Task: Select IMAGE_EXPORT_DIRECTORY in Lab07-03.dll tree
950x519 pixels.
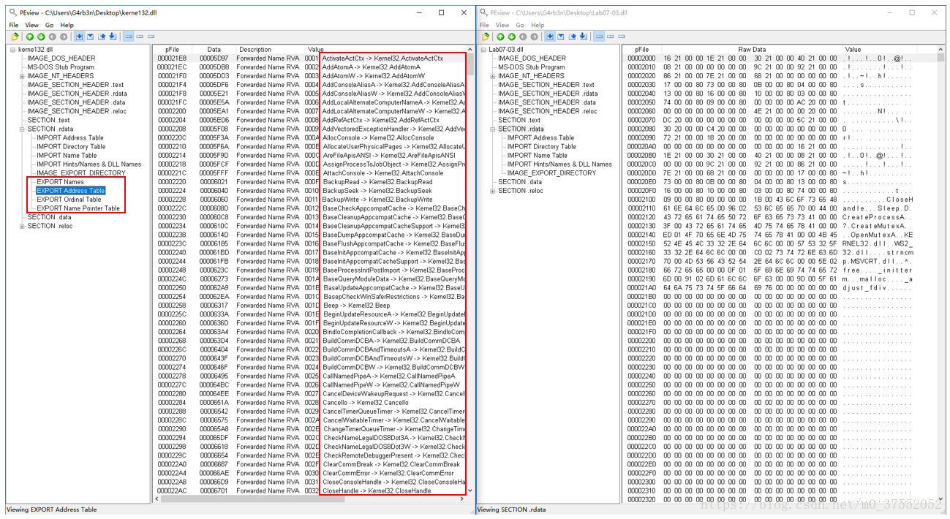Action: coord(551,173)
